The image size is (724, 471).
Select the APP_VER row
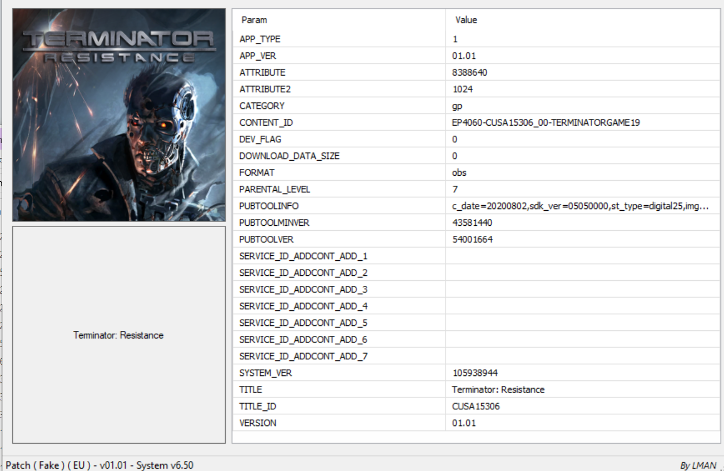257,56
